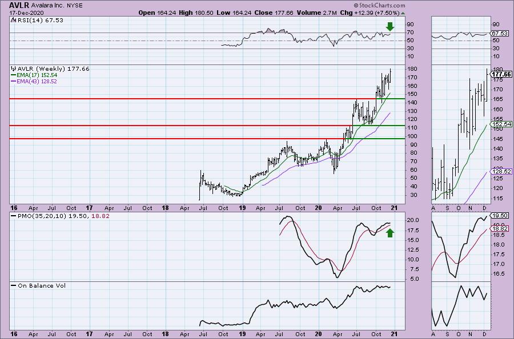514x339 pixels.
Task: Click the Avalara Inc. company name
Action: click(47, 6)
